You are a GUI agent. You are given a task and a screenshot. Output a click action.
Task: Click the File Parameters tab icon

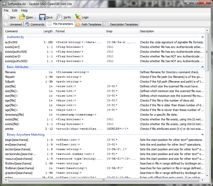[x=49, y=24]
